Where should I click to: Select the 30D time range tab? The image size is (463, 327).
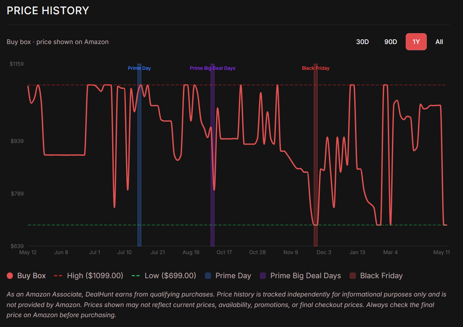click(x=362, y=42)
